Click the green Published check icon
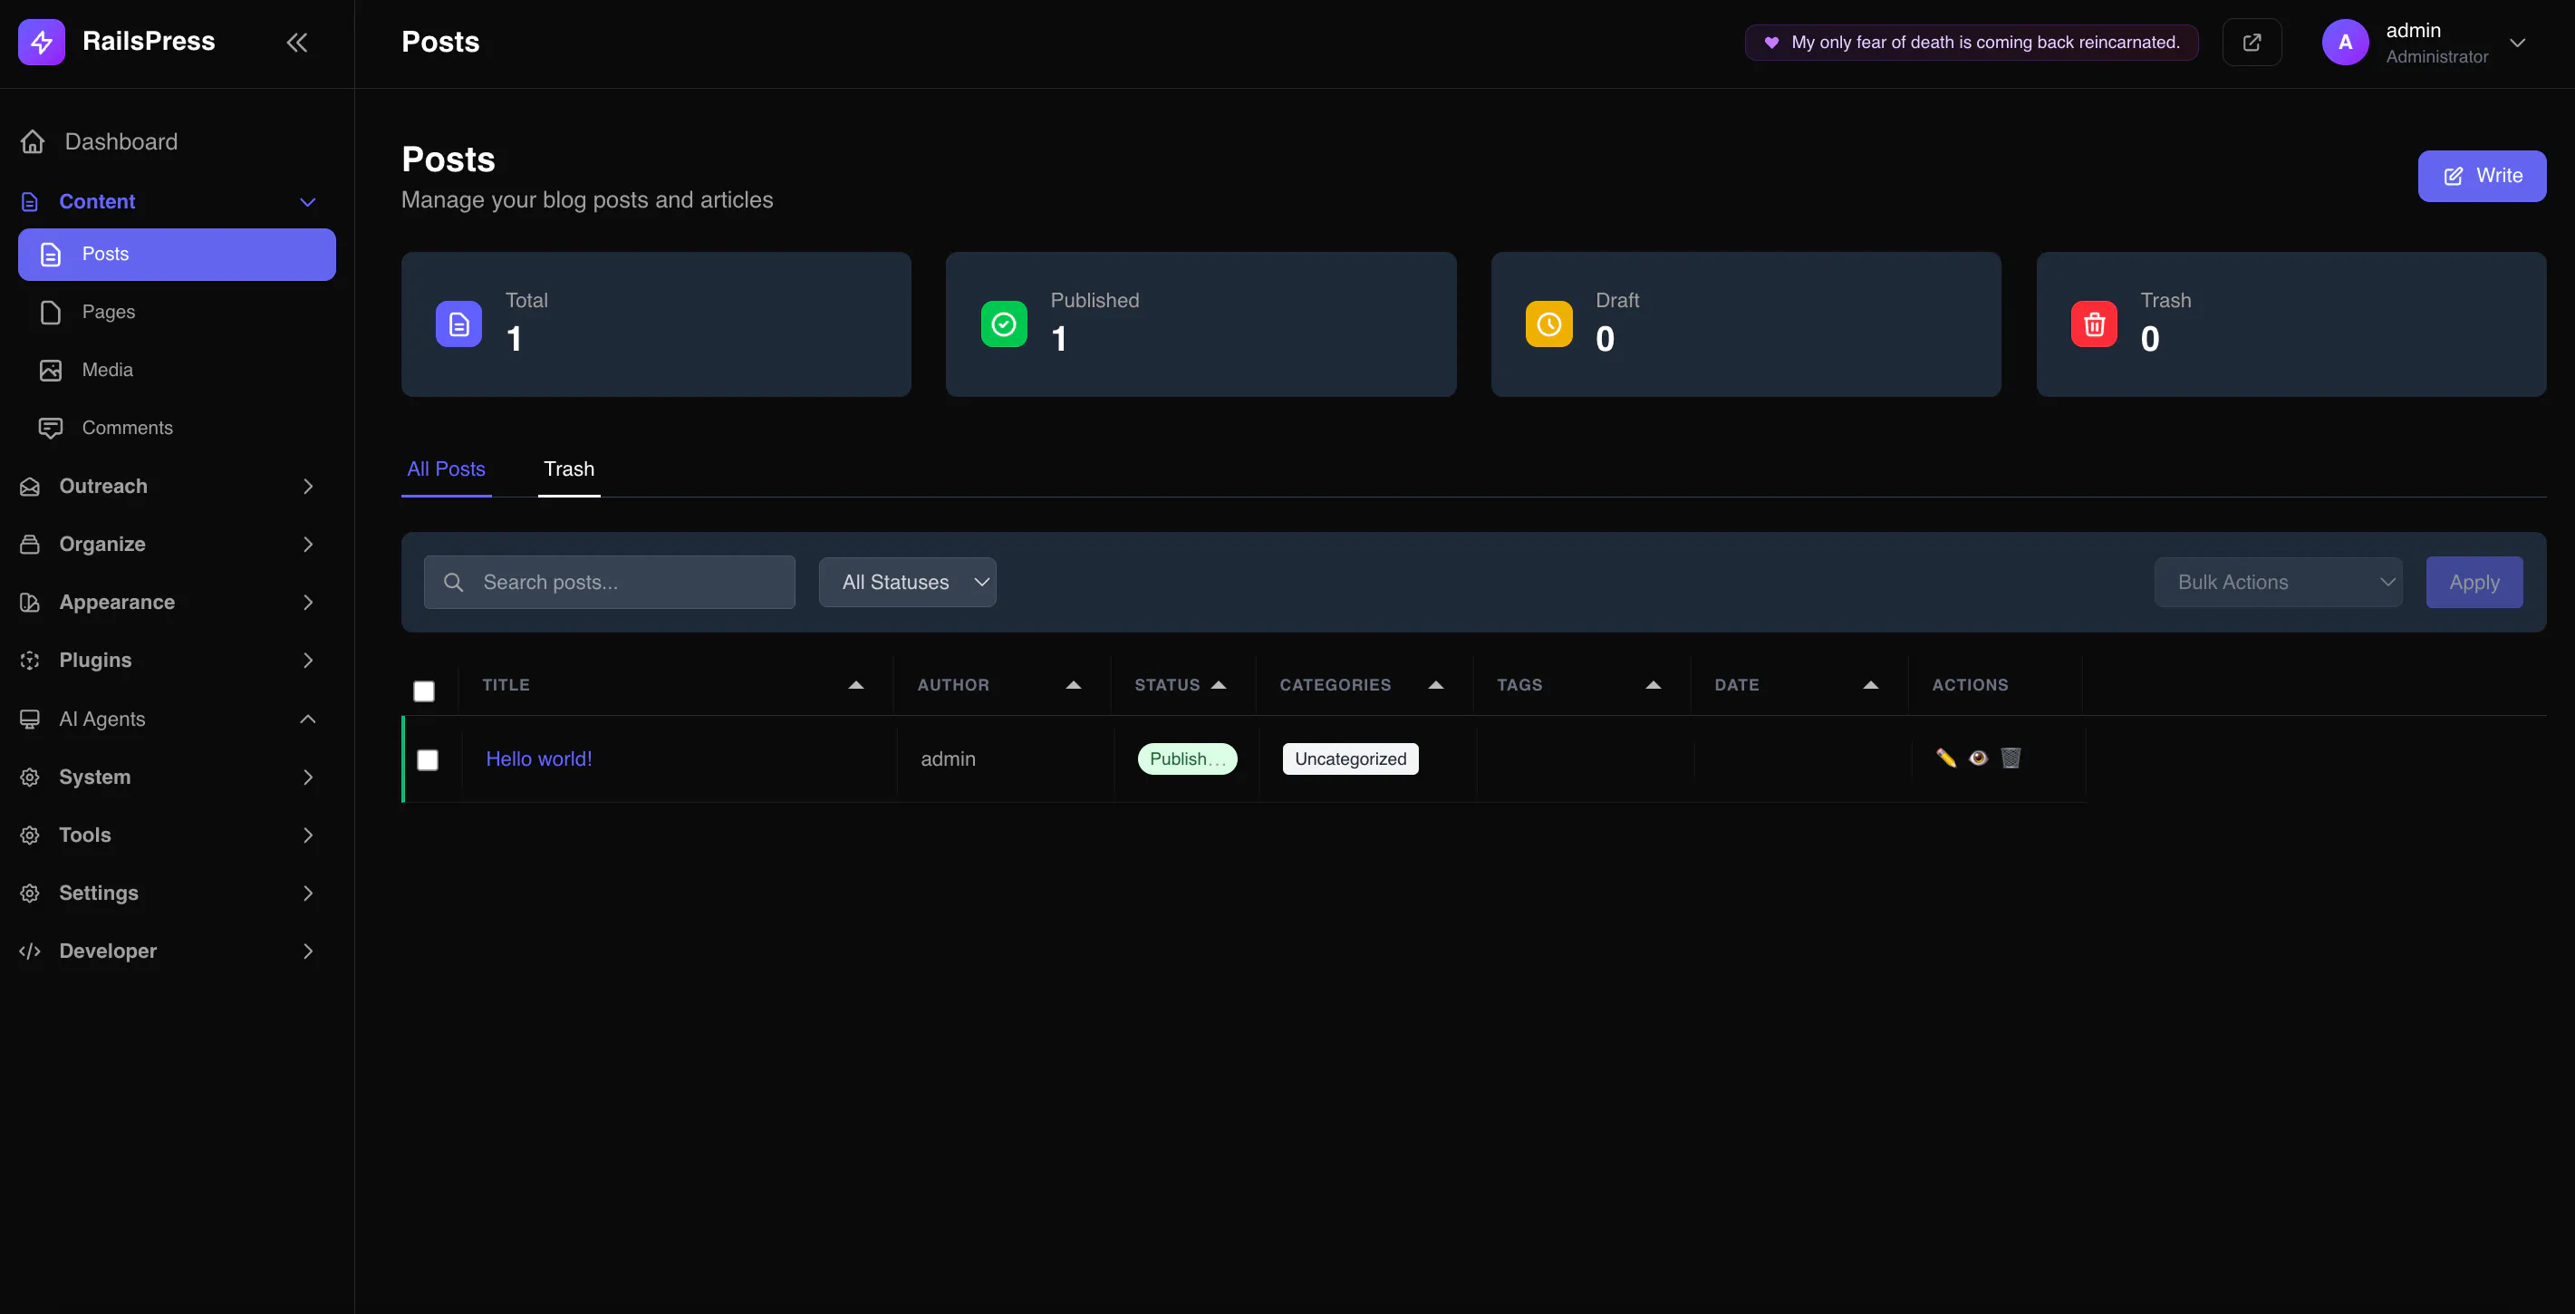Image resolution: width=2575 pixels, height=1314 pixels. (x=1004, y=324)
